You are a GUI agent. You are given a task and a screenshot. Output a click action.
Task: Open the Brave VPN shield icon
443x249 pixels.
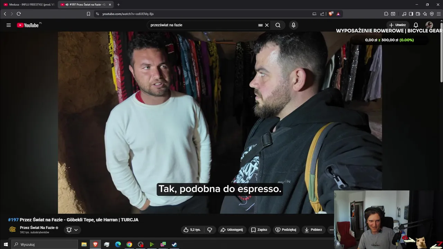click(x=432, y=14)
